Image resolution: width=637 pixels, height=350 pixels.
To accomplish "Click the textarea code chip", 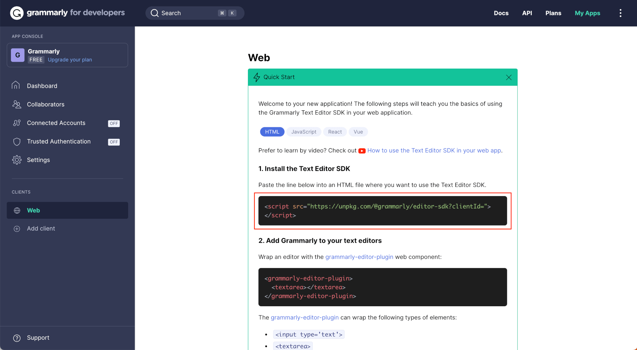I will pos(293,346).
